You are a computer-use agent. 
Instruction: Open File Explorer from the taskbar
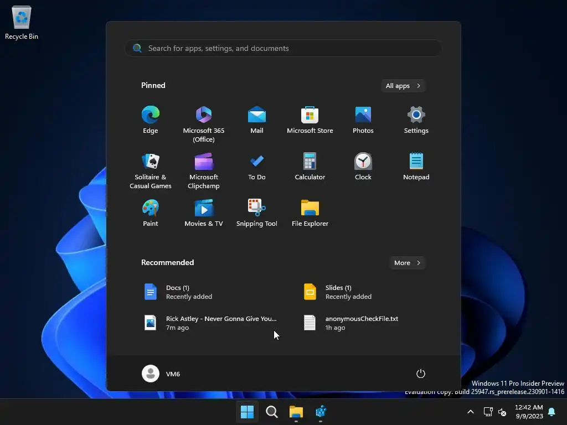pos(296,412)
